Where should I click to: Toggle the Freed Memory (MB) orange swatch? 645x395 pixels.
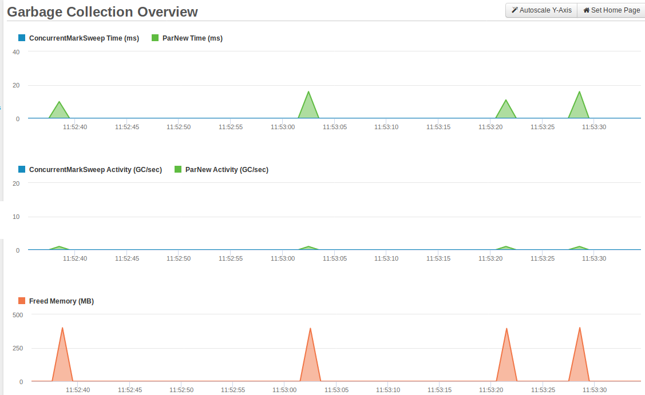22,301
